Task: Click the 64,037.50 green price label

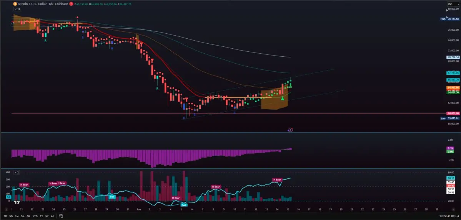Action: click(x=453, y=92)
